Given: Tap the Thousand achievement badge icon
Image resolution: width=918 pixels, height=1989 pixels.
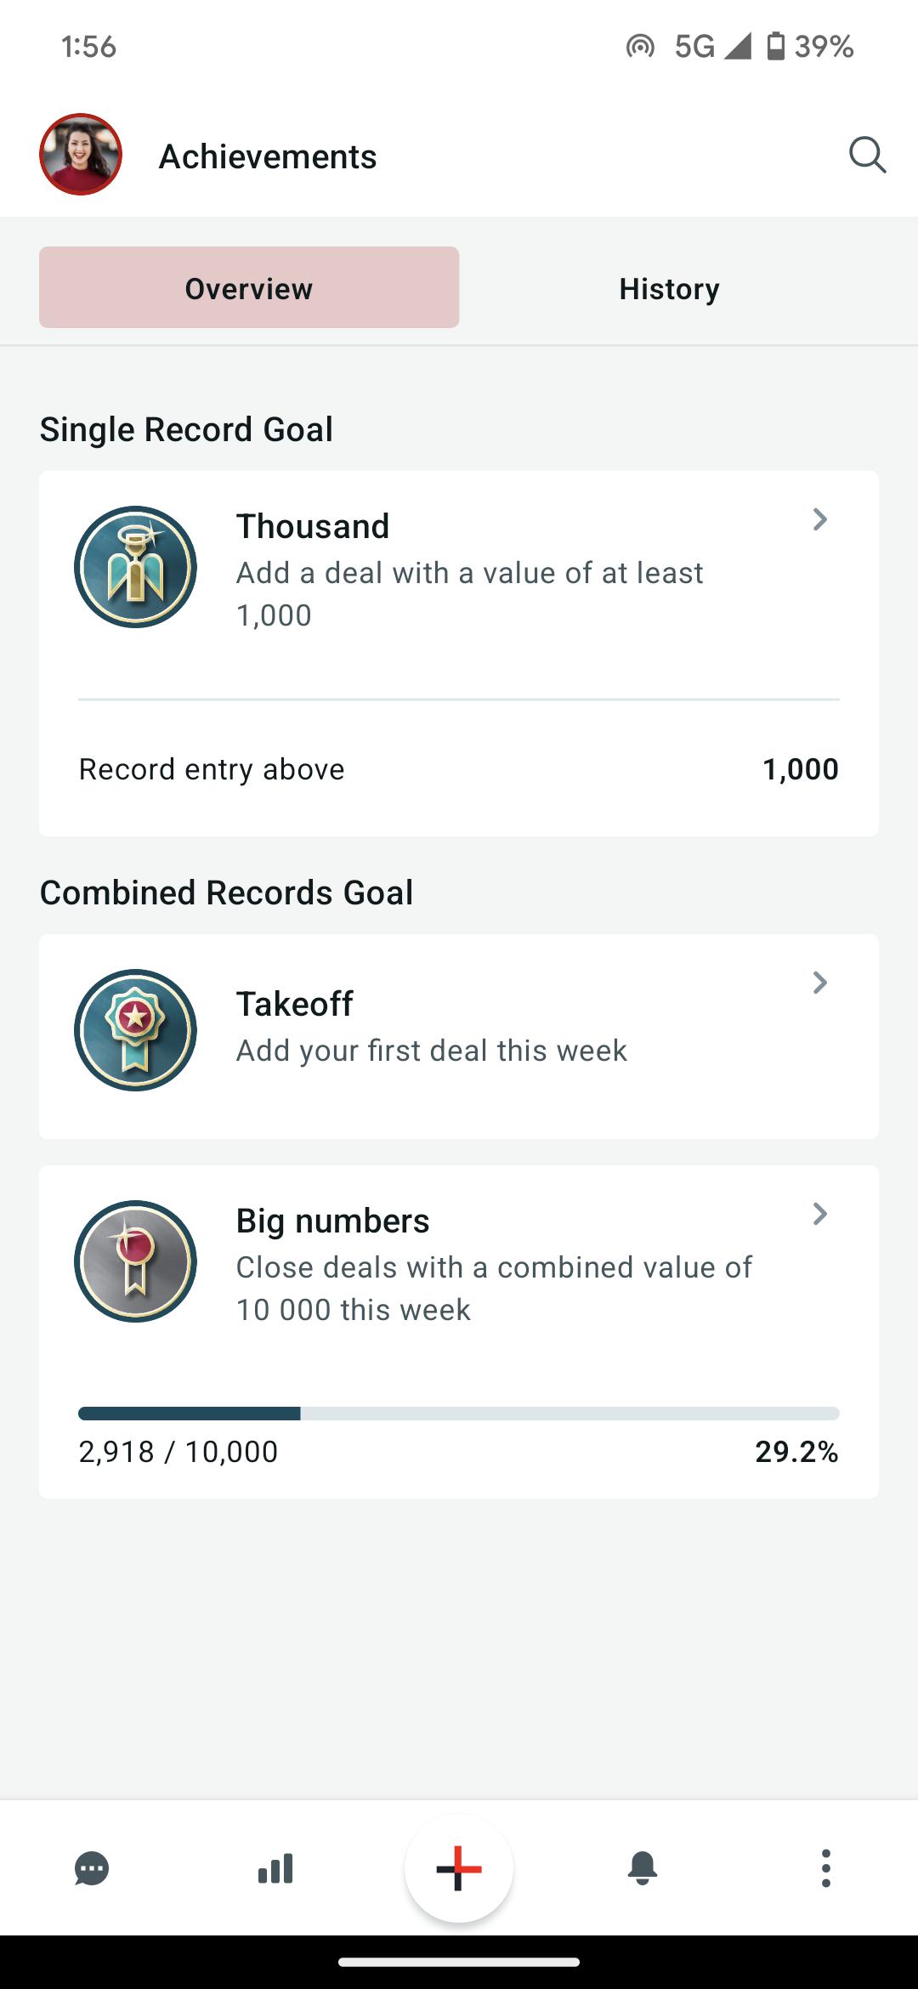Looking at the screenshot, I should tap(135, 567).
